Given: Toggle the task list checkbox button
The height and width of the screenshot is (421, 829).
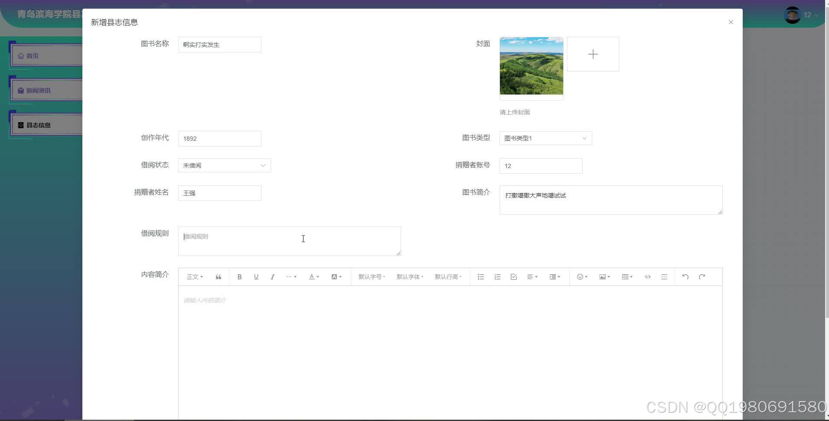Looking at the screenshot, I should click(x=513, y=276).
